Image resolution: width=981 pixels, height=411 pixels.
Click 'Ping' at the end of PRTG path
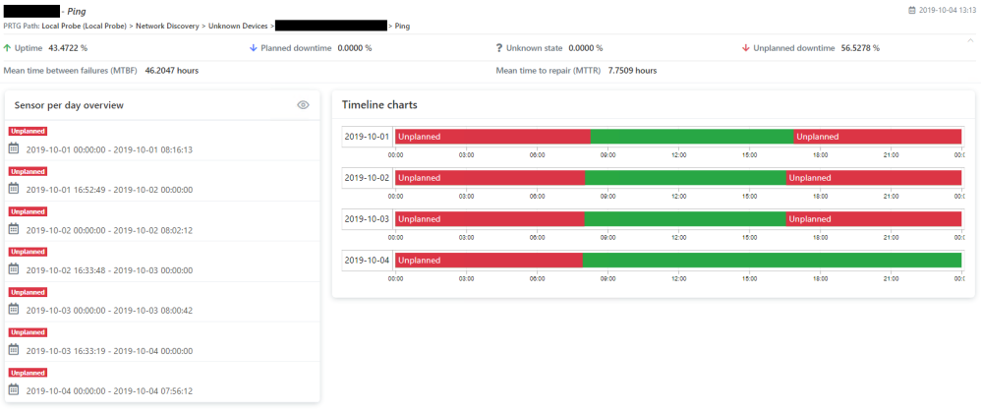pyautogui.click(x=402, y=27)
